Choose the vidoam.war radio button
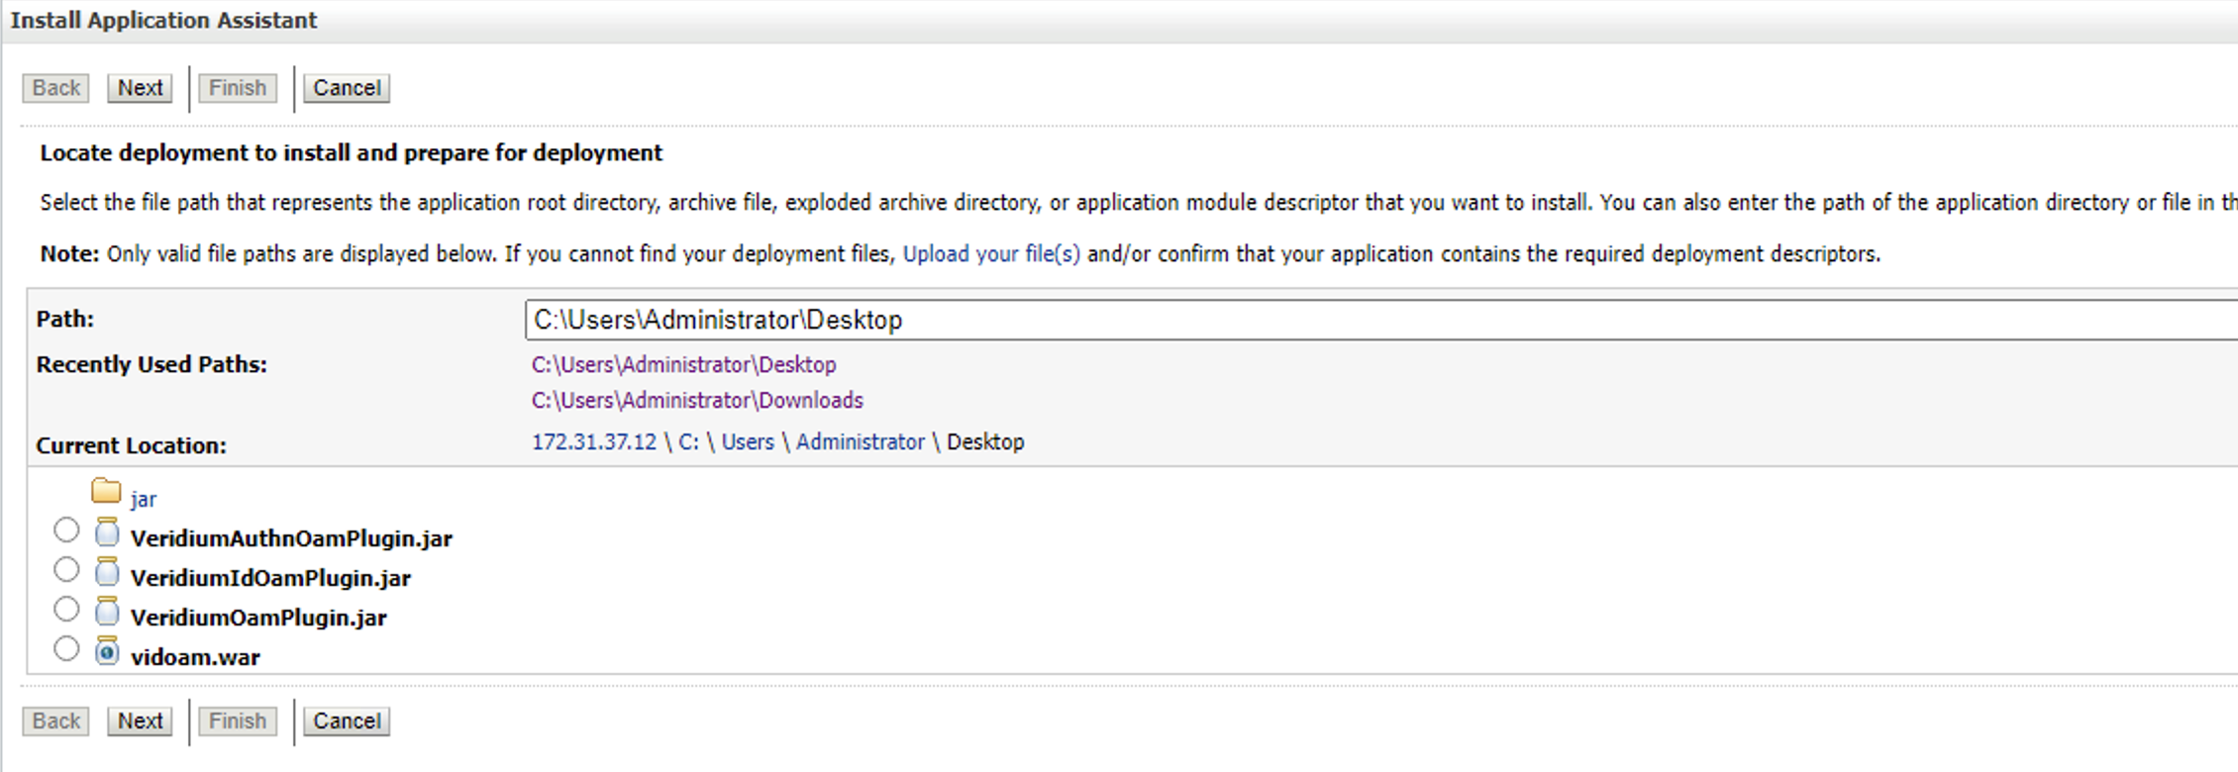Screen dimensions: 2238x772 point(66,649)
